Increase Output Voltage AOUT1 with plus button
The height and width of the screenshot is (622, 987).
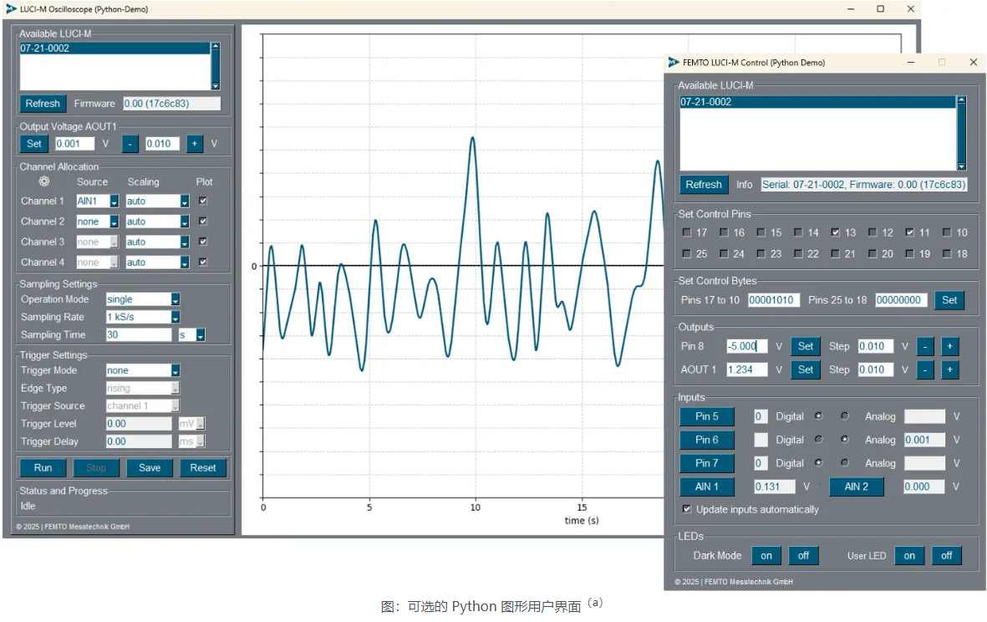194,144
